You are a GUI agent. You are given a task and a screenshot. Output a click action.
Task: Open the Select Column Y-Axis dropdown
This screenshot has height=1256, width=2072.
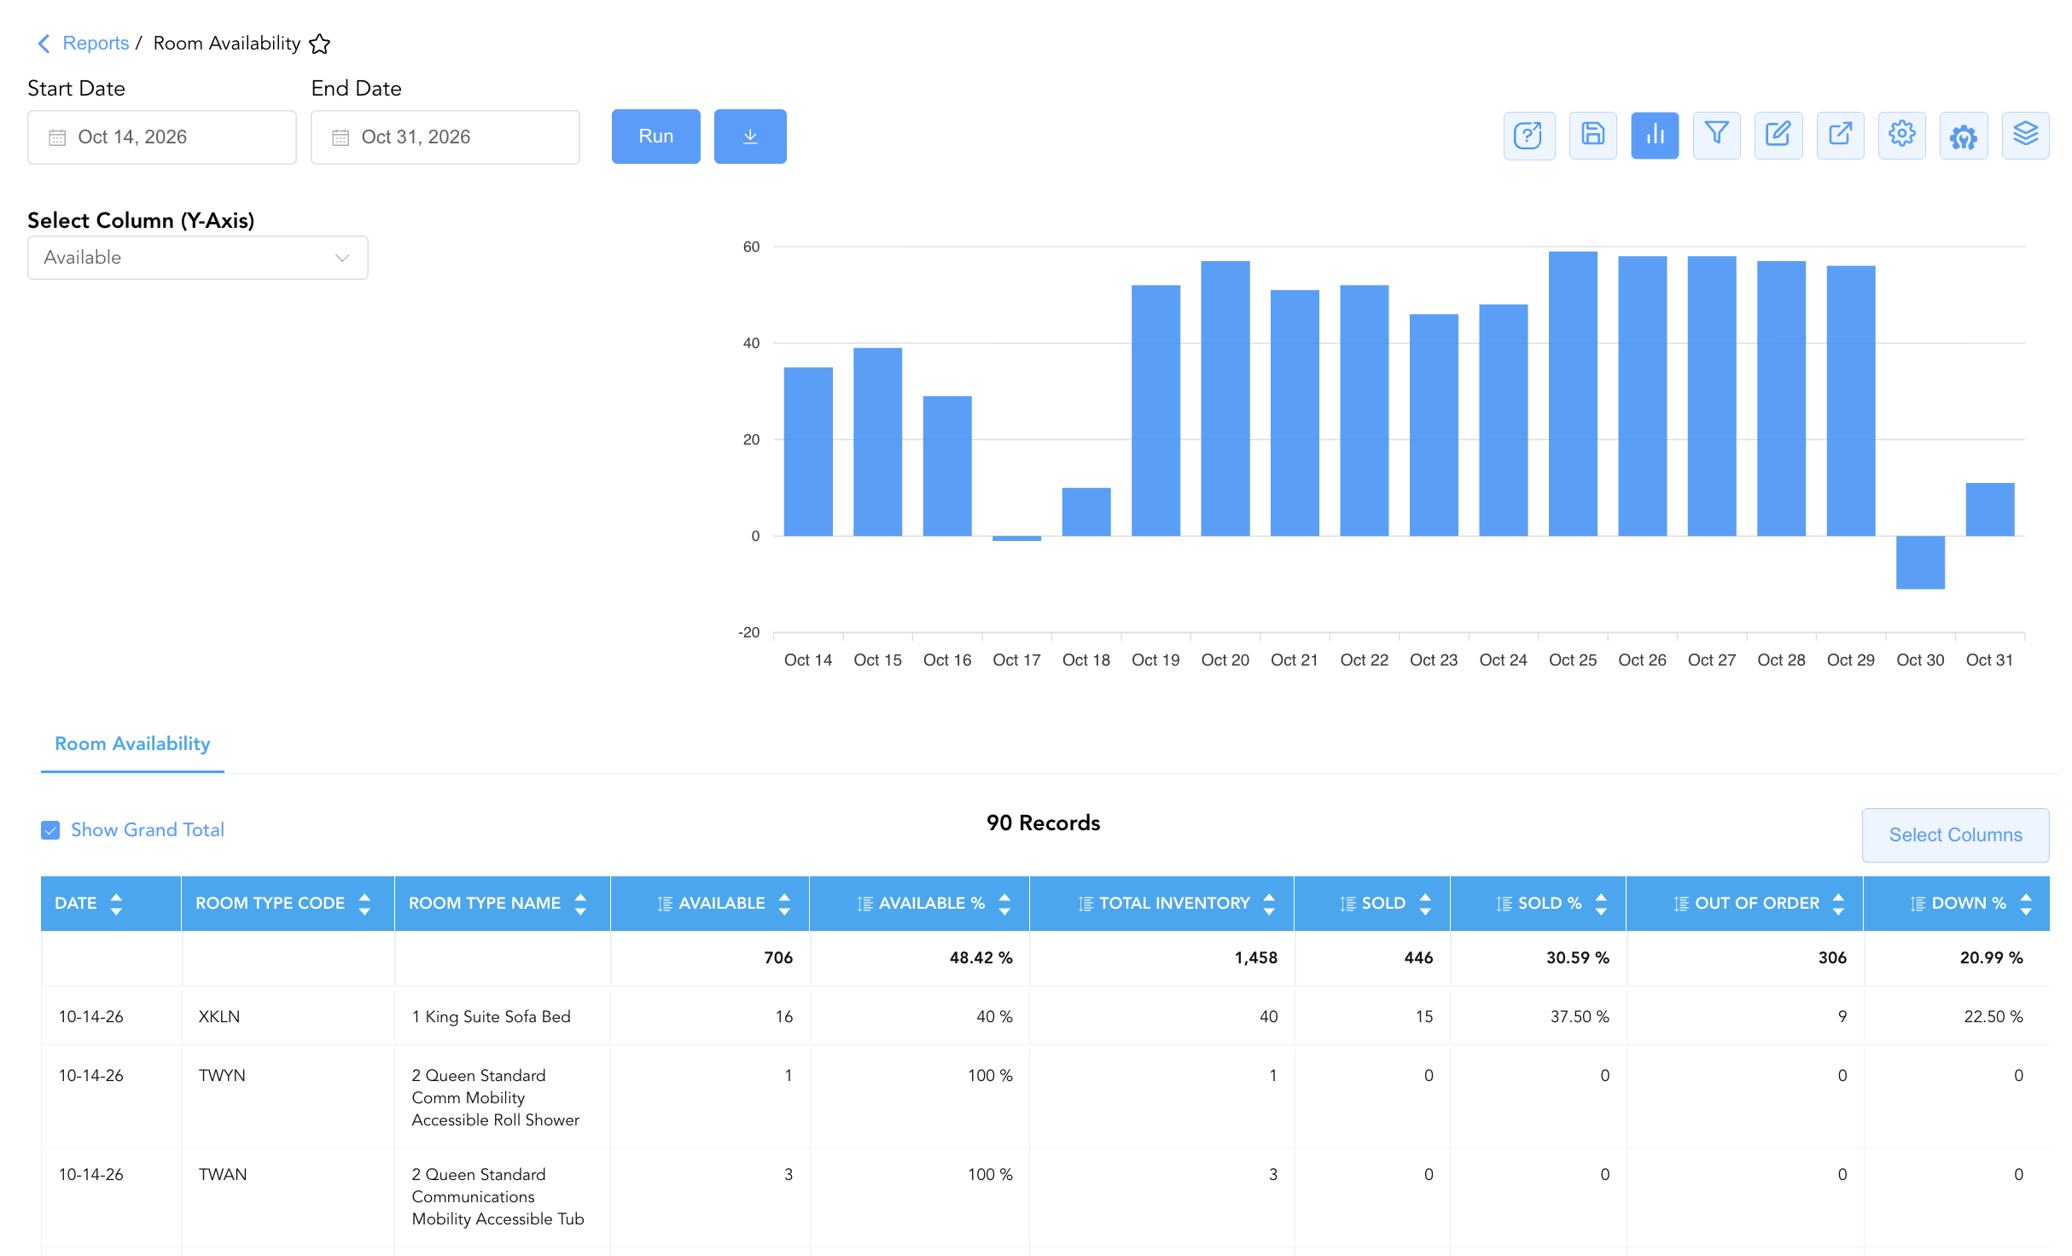pyautogui.click(x=198, y=258)
